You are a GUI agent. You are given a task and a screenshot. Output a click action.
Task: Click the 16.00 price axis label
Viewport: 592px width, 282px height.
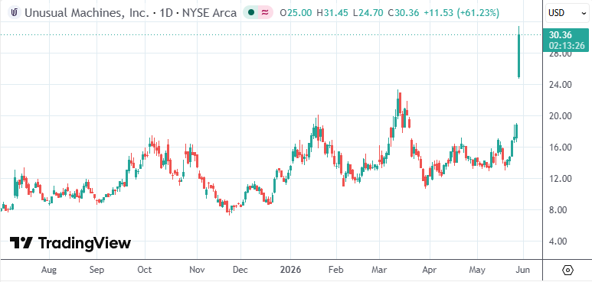pos(561,147)
